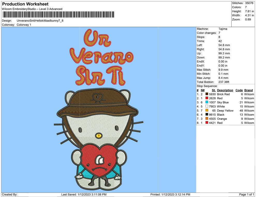Select the Code column header

(x=239, y=90)
